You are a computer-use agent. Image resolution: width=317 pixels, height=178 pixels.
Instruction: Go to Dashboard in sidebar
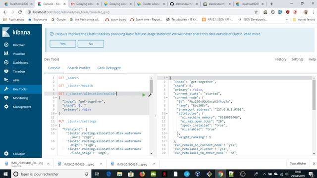[20, 63]
